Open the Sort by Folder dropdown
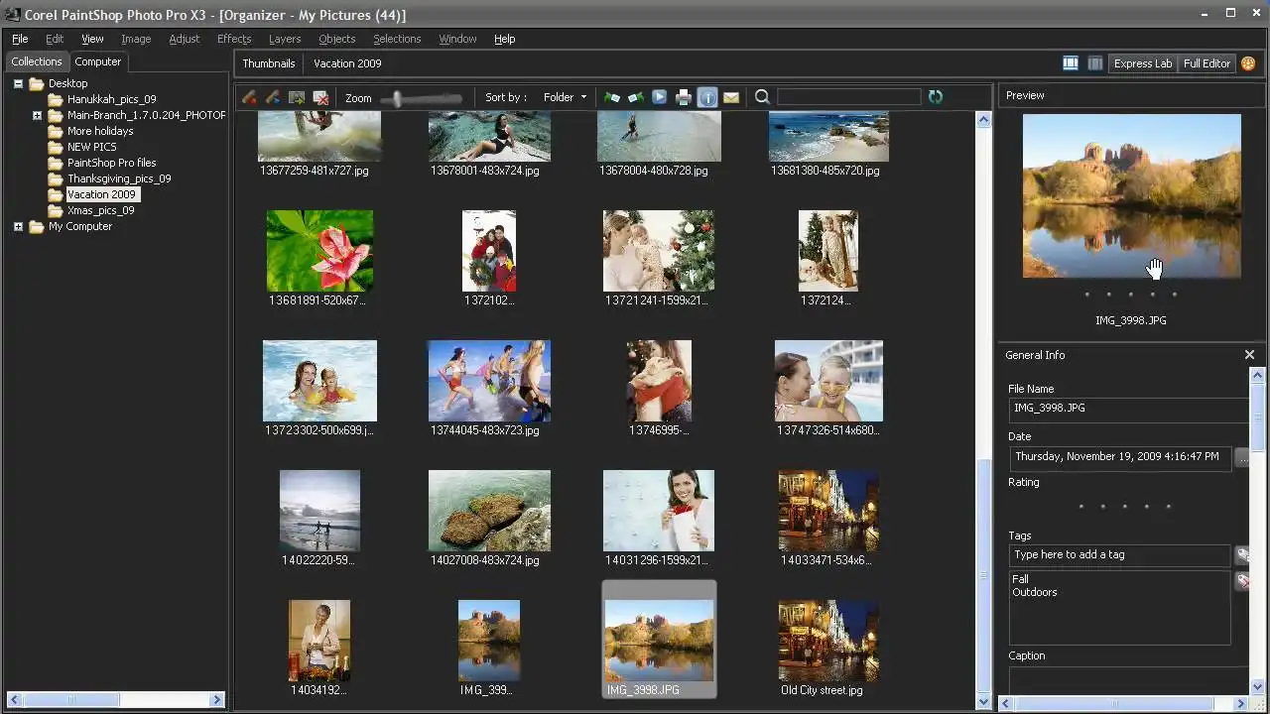 click(x=565, y=97)
